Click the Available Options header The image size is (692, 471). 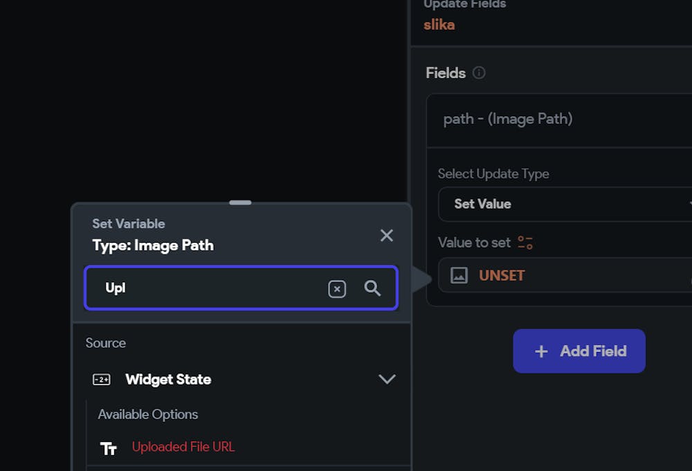coord(147,414)
